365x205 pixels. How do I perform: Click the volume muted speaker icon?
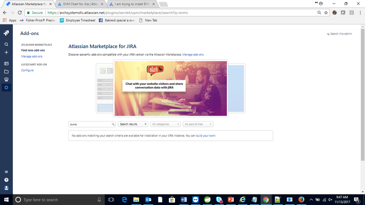[330, 200]
